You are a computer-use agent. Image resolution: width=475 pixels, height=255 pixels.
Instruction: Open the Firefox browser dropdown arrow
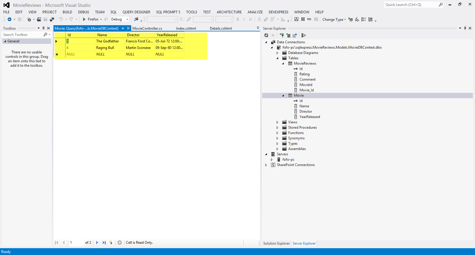tap(101, 20)
